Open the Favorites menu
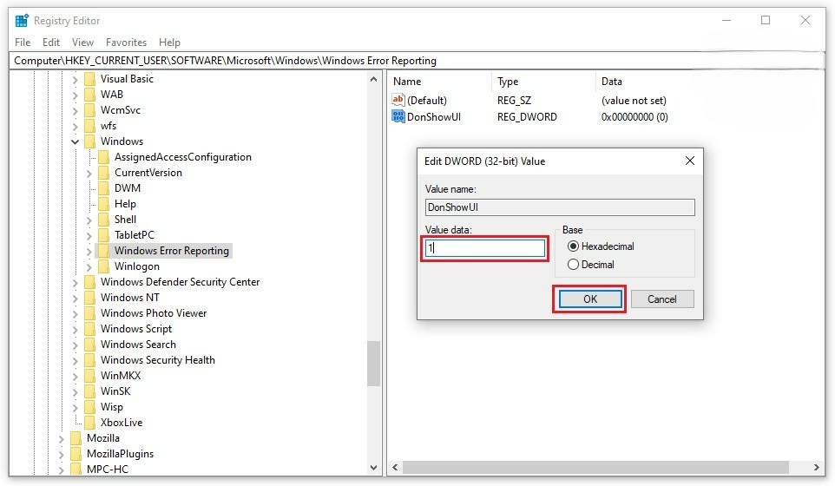Image resolution: width=835 pixels, height=486 pixels. point(126,43)
